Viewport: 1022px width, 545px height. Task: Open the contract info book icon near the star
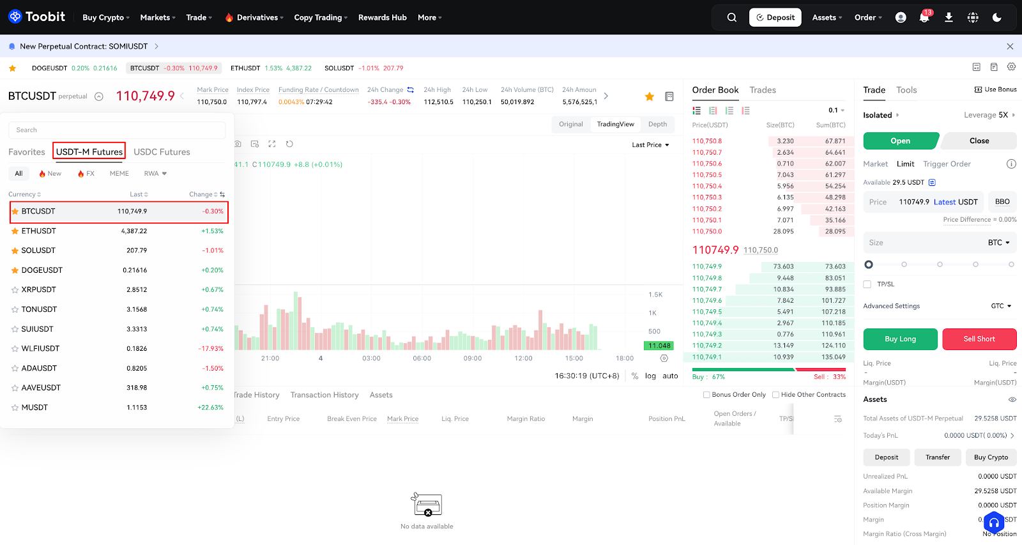669,96
